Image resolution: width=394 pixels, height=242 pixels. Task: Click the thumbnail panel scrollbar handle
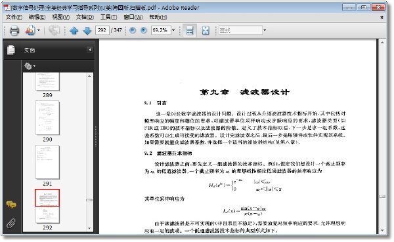[x=89, y=200]
